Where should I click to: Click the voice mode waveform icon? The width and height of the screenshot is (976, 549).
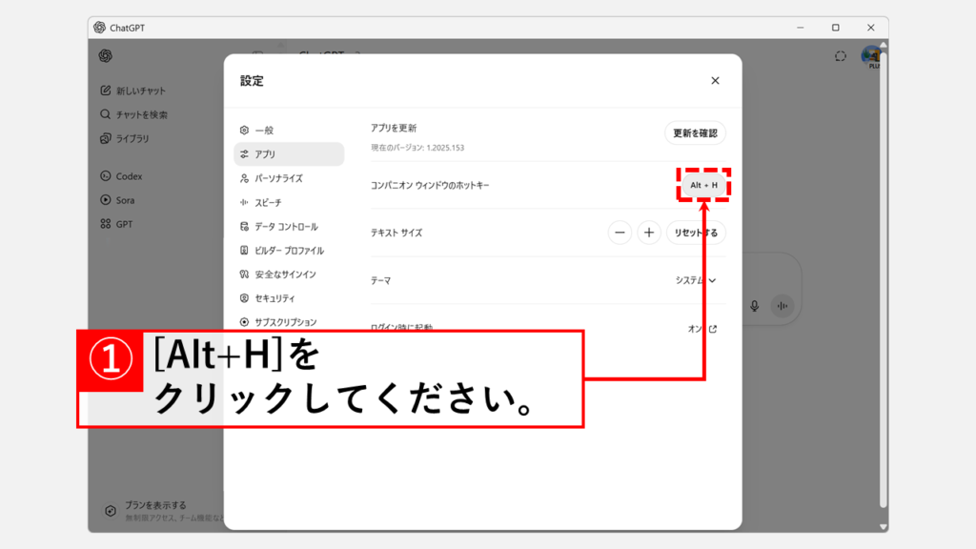coord(783,306)
